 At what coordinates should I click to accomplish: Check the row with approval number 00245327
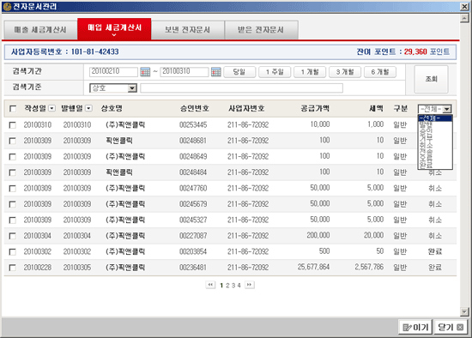[x=12, y=220]
